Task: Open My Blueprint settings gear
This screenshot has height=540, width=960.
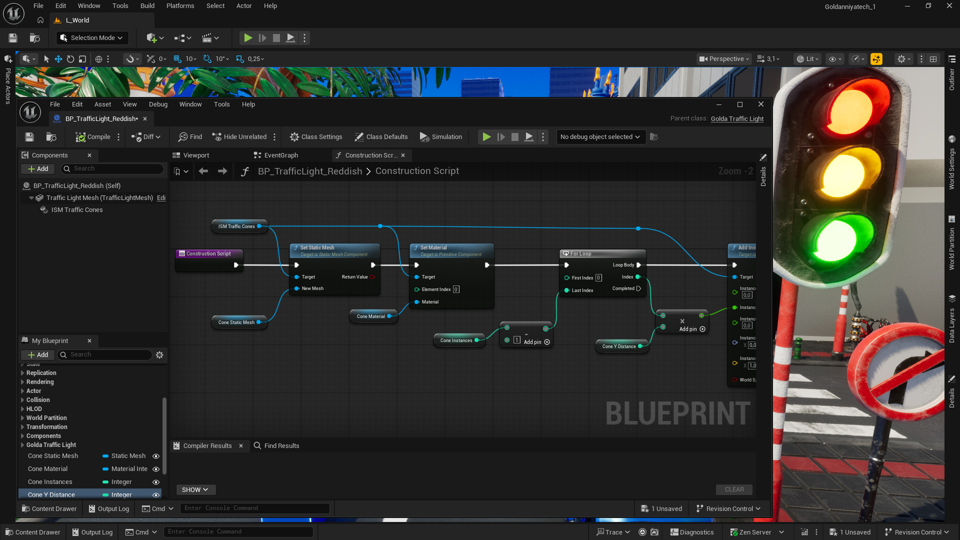Action: tap(159, 355)
